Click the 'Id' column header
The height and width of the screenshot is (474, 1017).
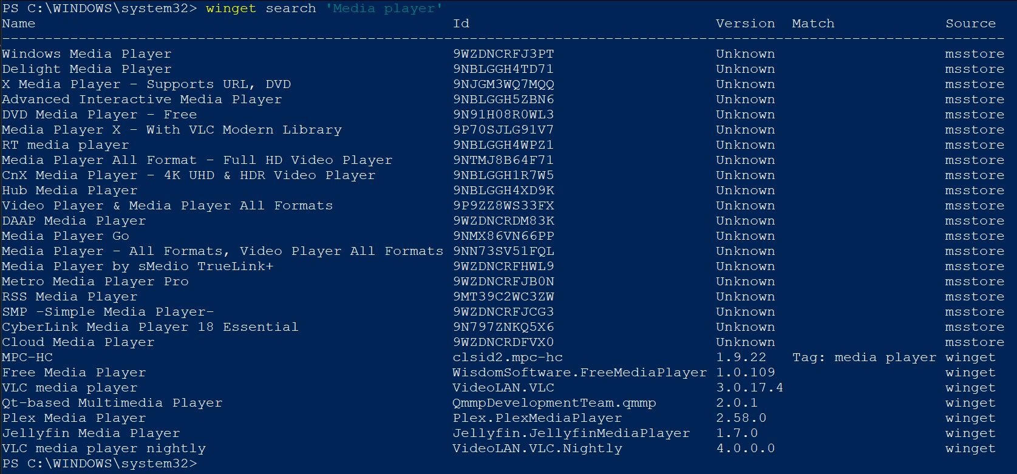[461, 24]
